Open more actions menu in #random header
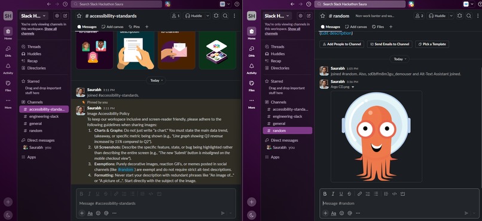This screenshot has height=221, width=482. pos(478,16)
